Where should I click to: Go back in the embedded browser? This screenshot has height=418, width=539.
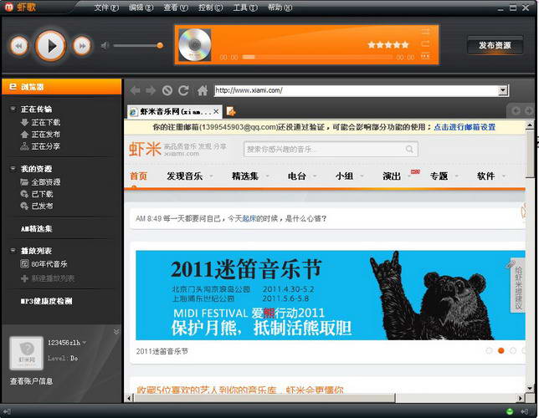tap(135, 90)
